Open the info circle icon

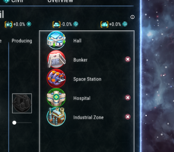[x=132, y=17]
